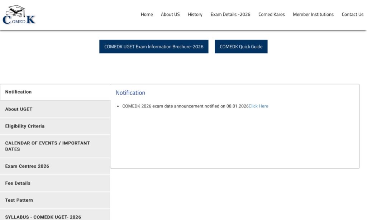367x220 pixels.
Task: Go to the Home page
Action: [x=147, y=15]
